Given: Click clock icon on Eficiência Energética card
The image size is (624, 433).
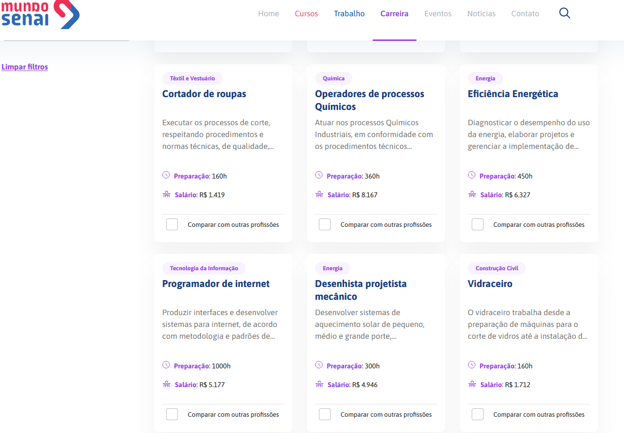Looking at the screenshot, I should click(x=472, y=175).
